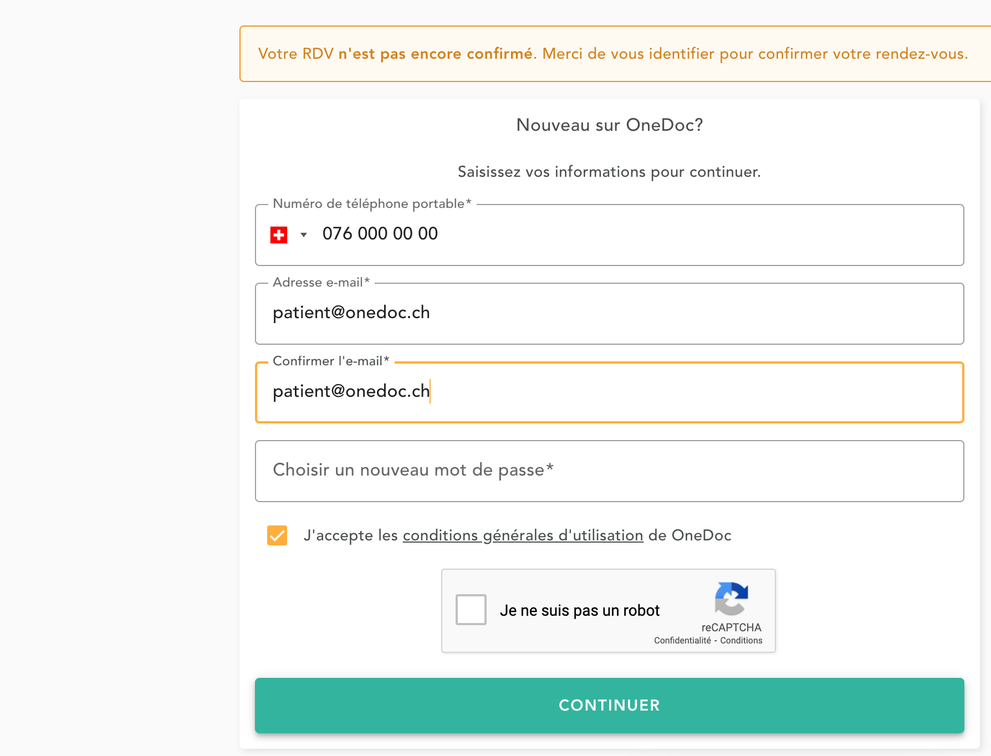Viewport: 991px width, 756px height.
Task: Tick the "Je ne suis pas un robot" checkbox
Action: [471, 610]
